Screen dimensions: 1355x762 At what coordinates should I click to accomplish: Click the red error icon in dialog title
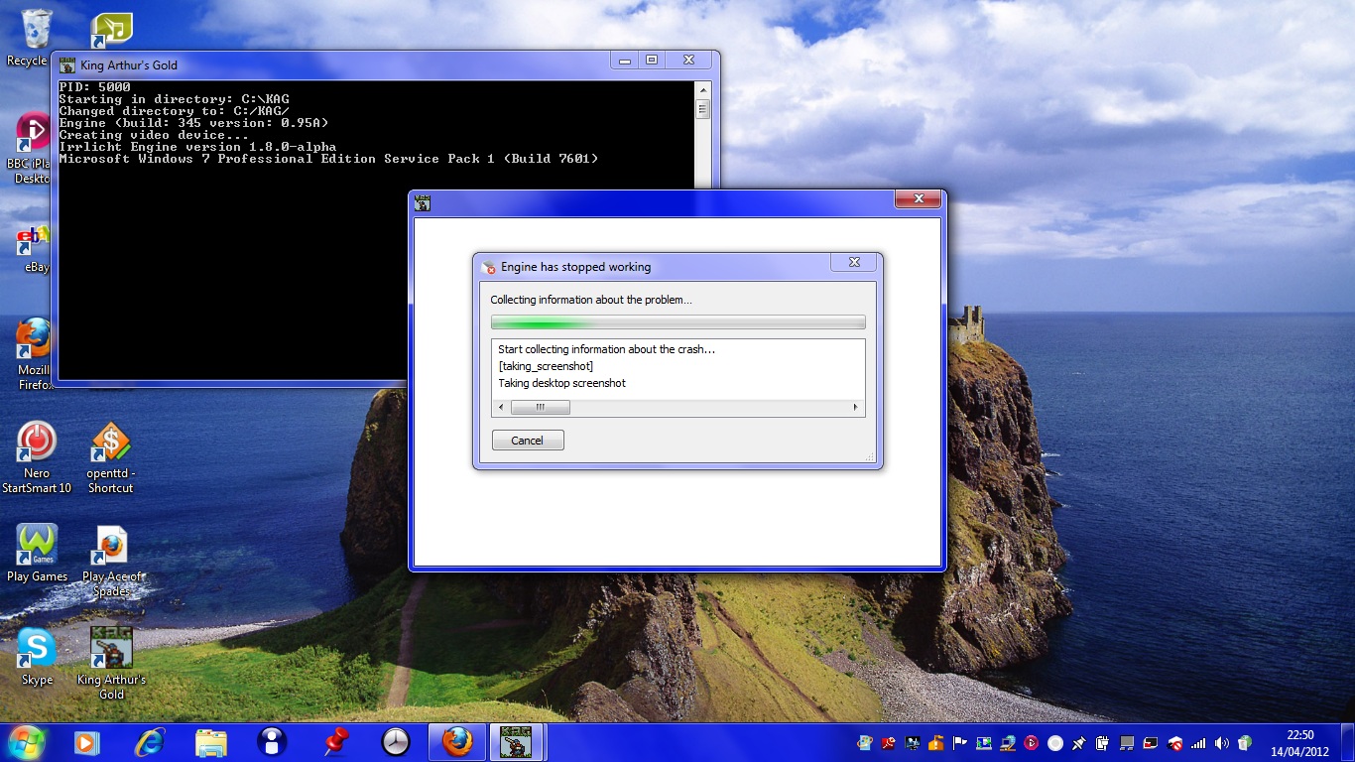click(489, 267)
